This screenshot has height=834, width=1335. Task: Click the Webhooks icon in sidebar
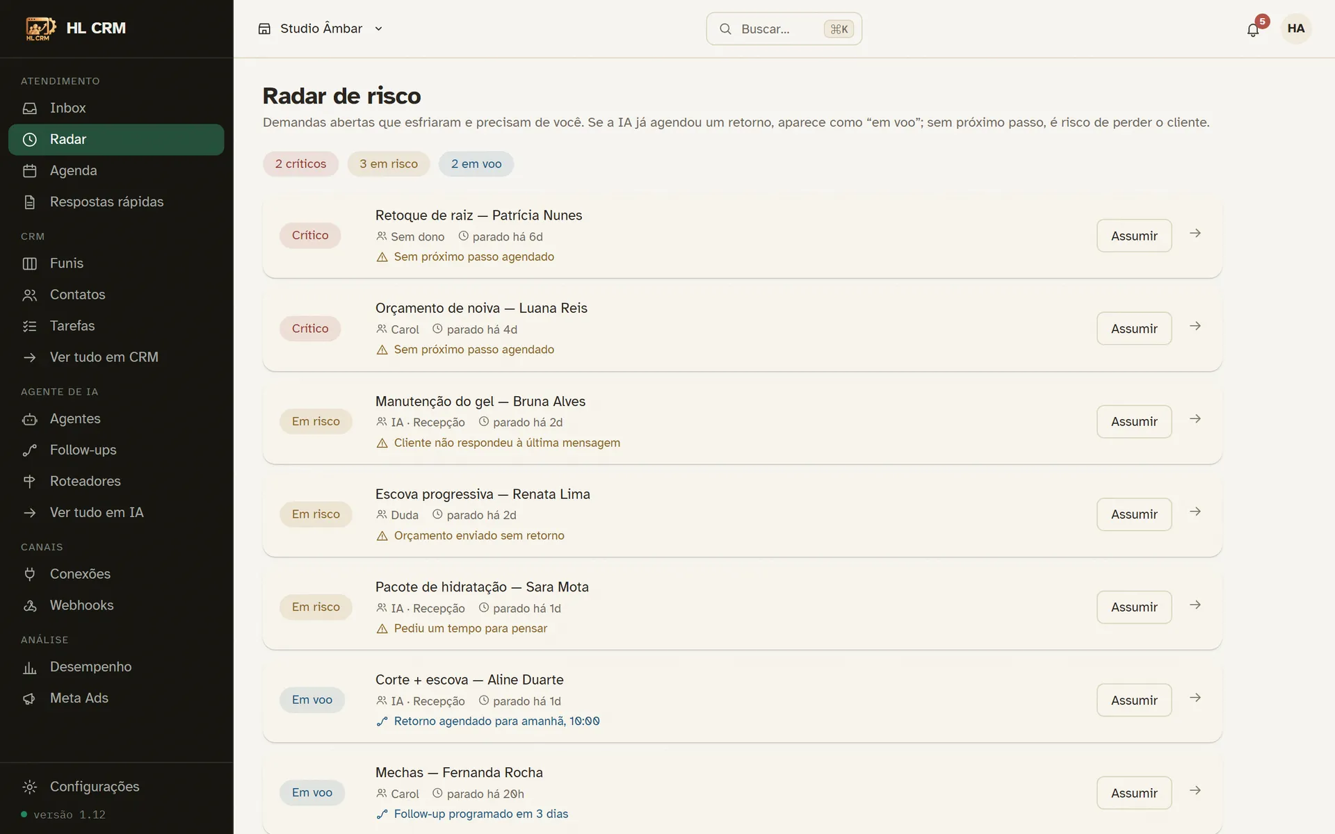coord(30,605)
